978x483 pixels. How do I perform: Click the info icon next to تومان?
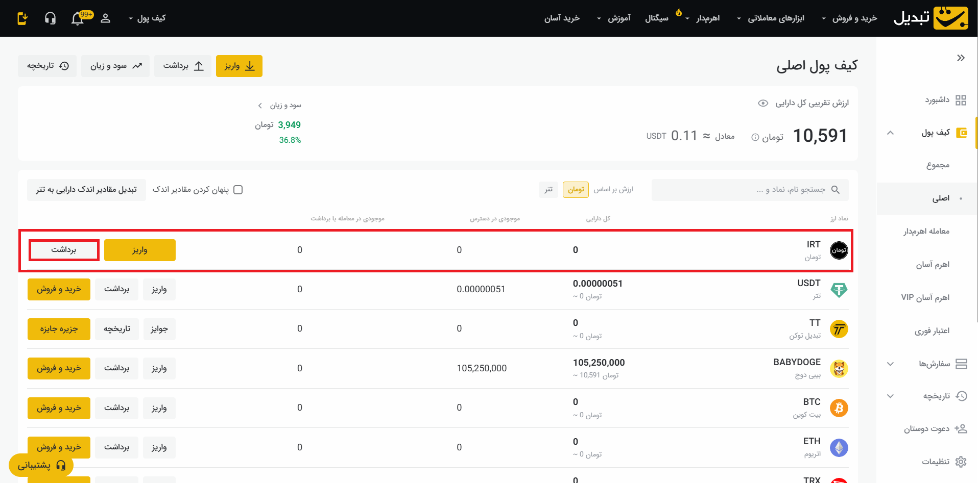click(755, 137)
